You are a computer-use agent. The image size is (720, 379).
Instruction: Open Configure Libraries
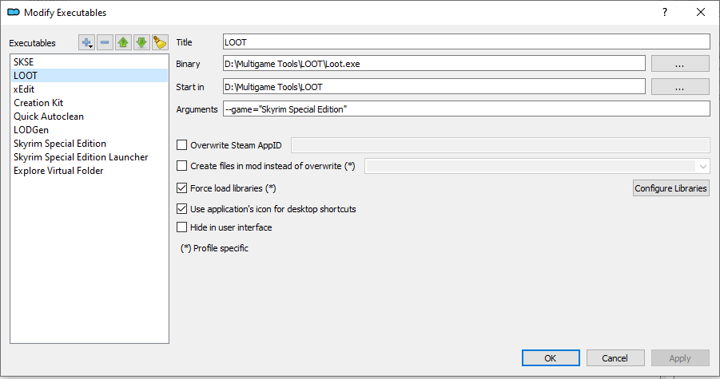[x=670, y=188]
